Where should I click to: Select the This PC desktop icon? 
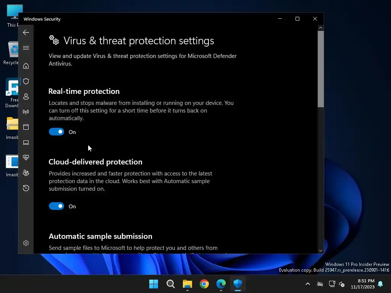point(13,16)
